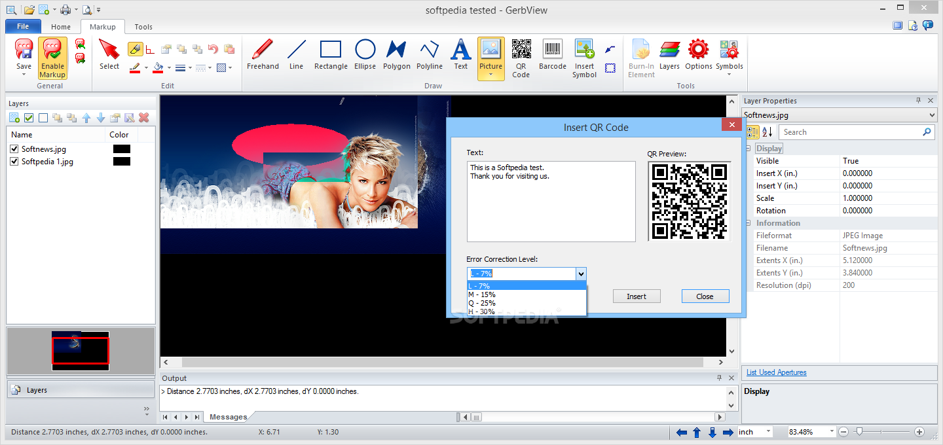This screenshot has height=445, width=943.
Task: Open the List Used Apertures link
Action: pyautogui.click(x=777, y=372)
